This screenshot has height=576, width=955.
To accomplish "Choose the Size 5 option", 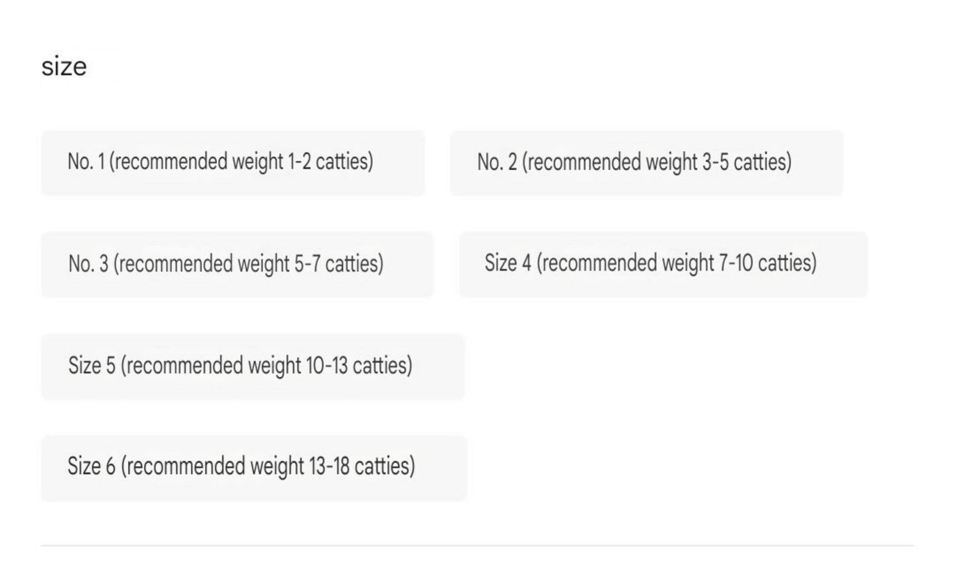I will point(252,366).
